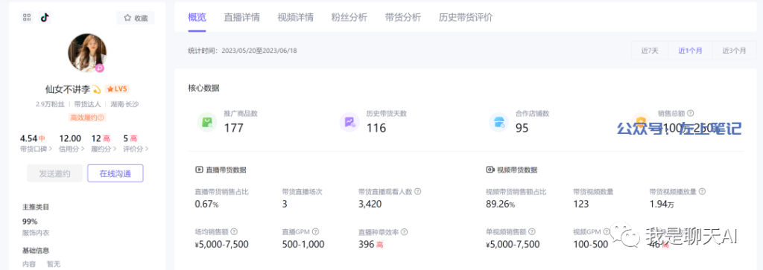Open 带货口碑 details
This screenshot has height=270, width=763.
(x=36, y=149)
